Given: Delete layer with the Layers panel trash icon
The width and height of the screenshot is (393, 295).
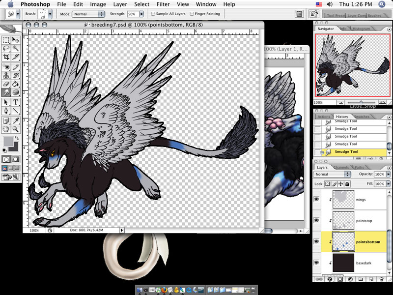Looking at the screenshot, I should pos(381,279).
